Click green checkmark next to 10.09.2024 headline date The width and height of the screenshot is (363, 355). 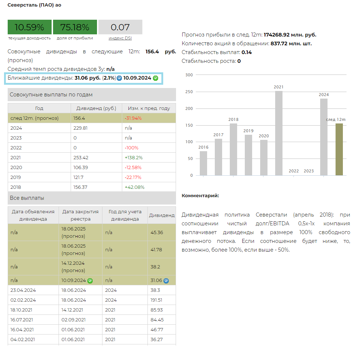156,78
